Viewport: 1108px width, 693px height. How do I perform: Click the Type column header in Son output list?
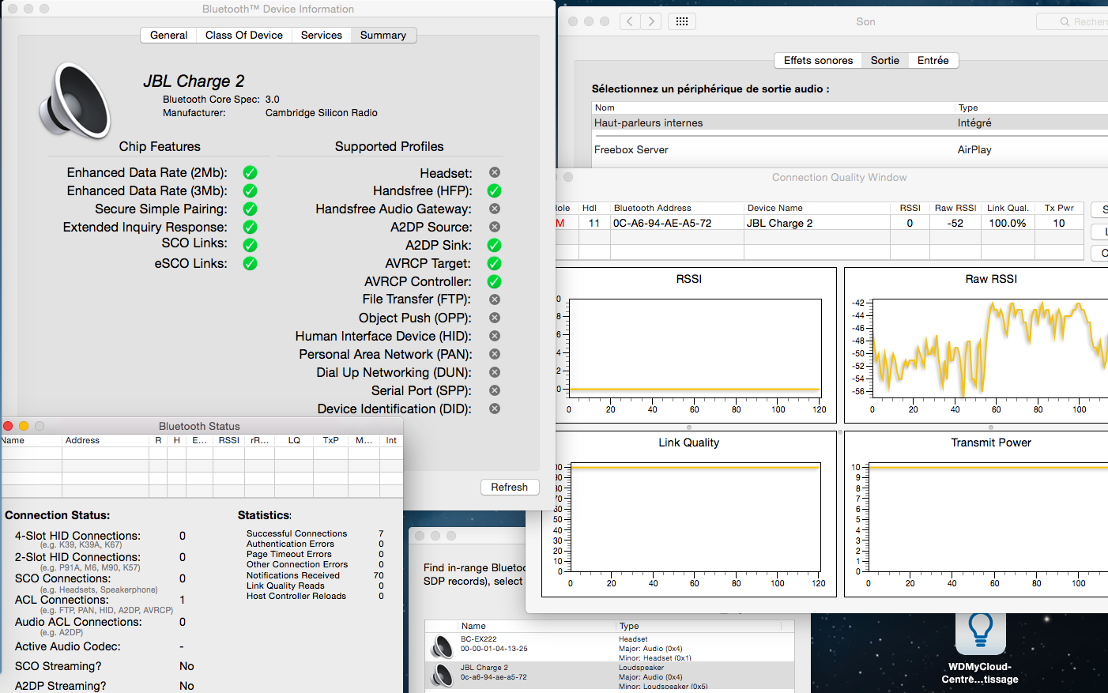[1031, 107]
